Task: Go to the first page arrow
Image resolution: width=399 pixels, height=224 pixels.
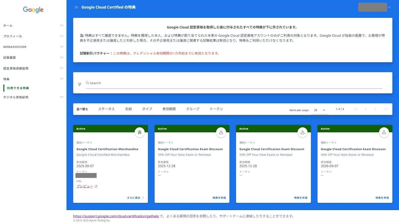Action: click(x=356, y=109)
